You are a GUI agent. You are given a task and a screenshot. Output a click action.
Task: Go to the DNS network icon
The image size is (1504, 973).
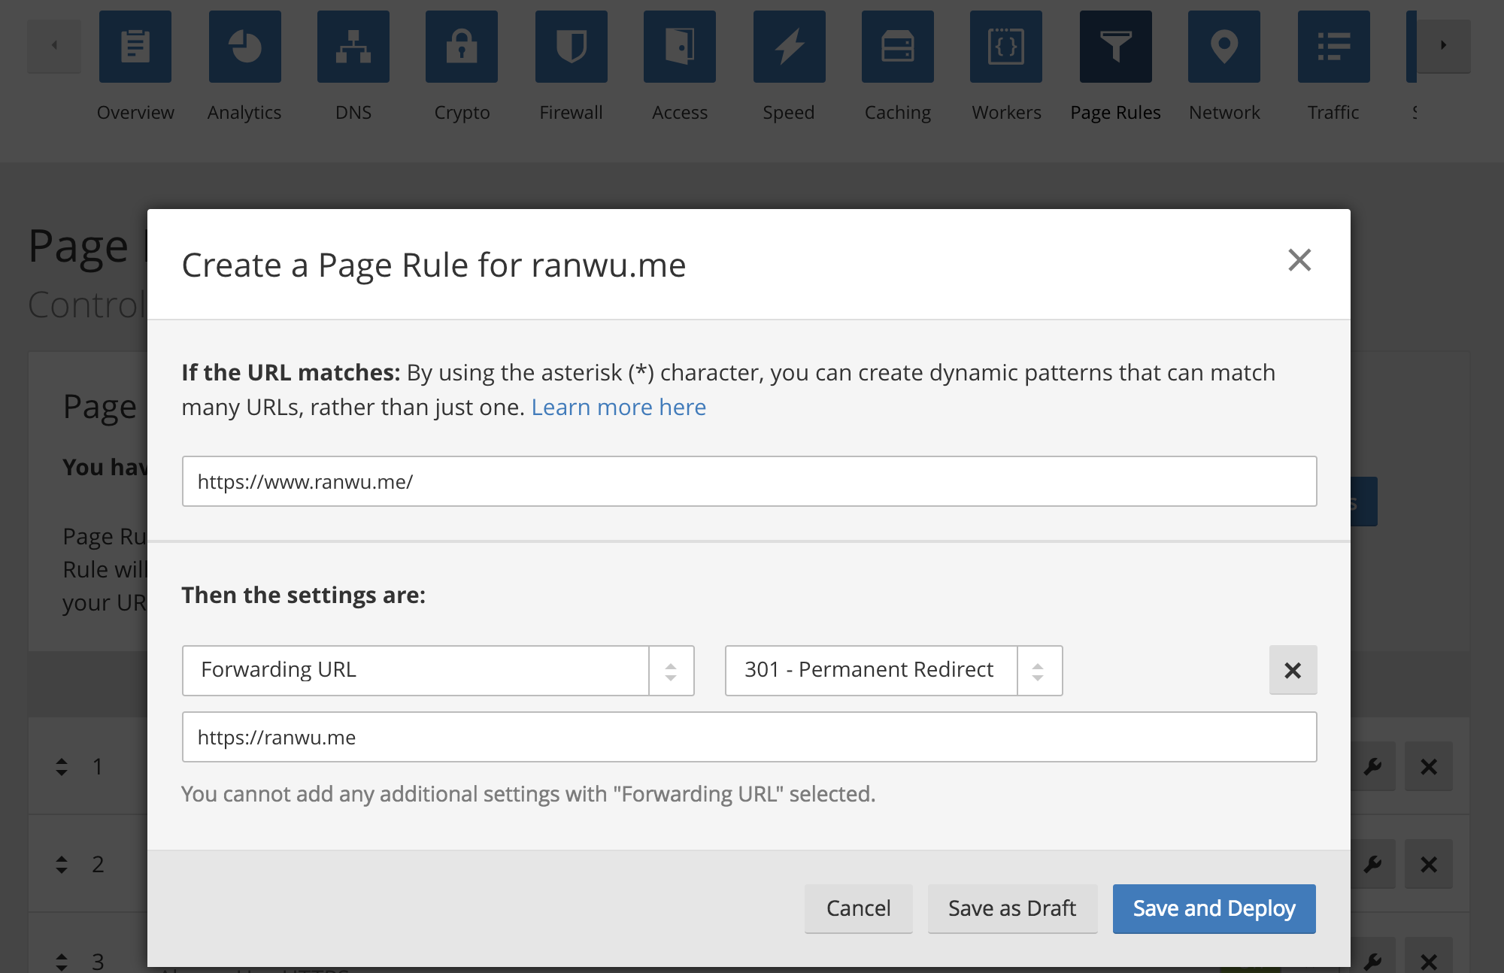point(353,47)
